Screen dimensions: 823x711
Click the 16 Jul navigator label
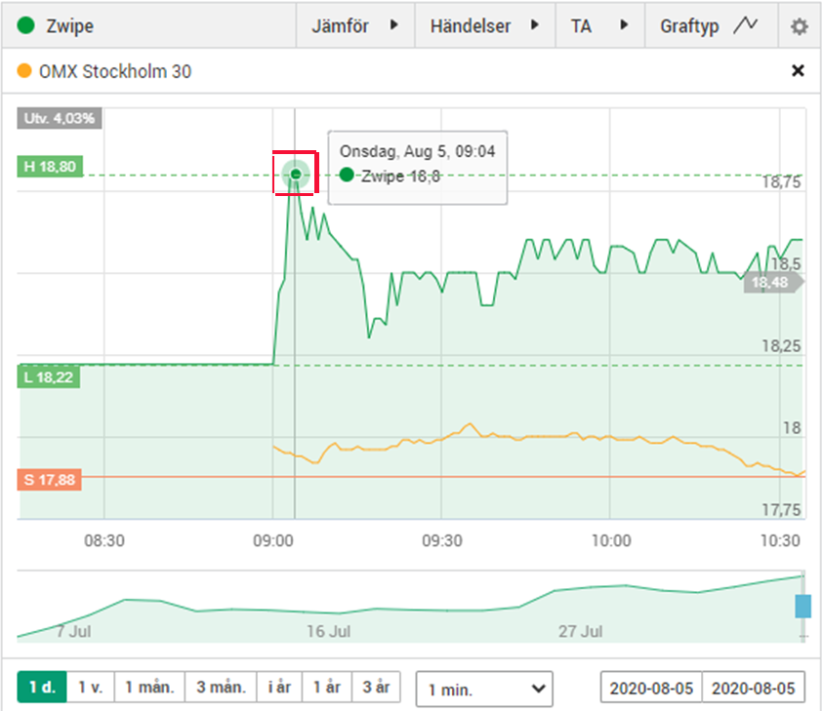[x=329, y=631]
